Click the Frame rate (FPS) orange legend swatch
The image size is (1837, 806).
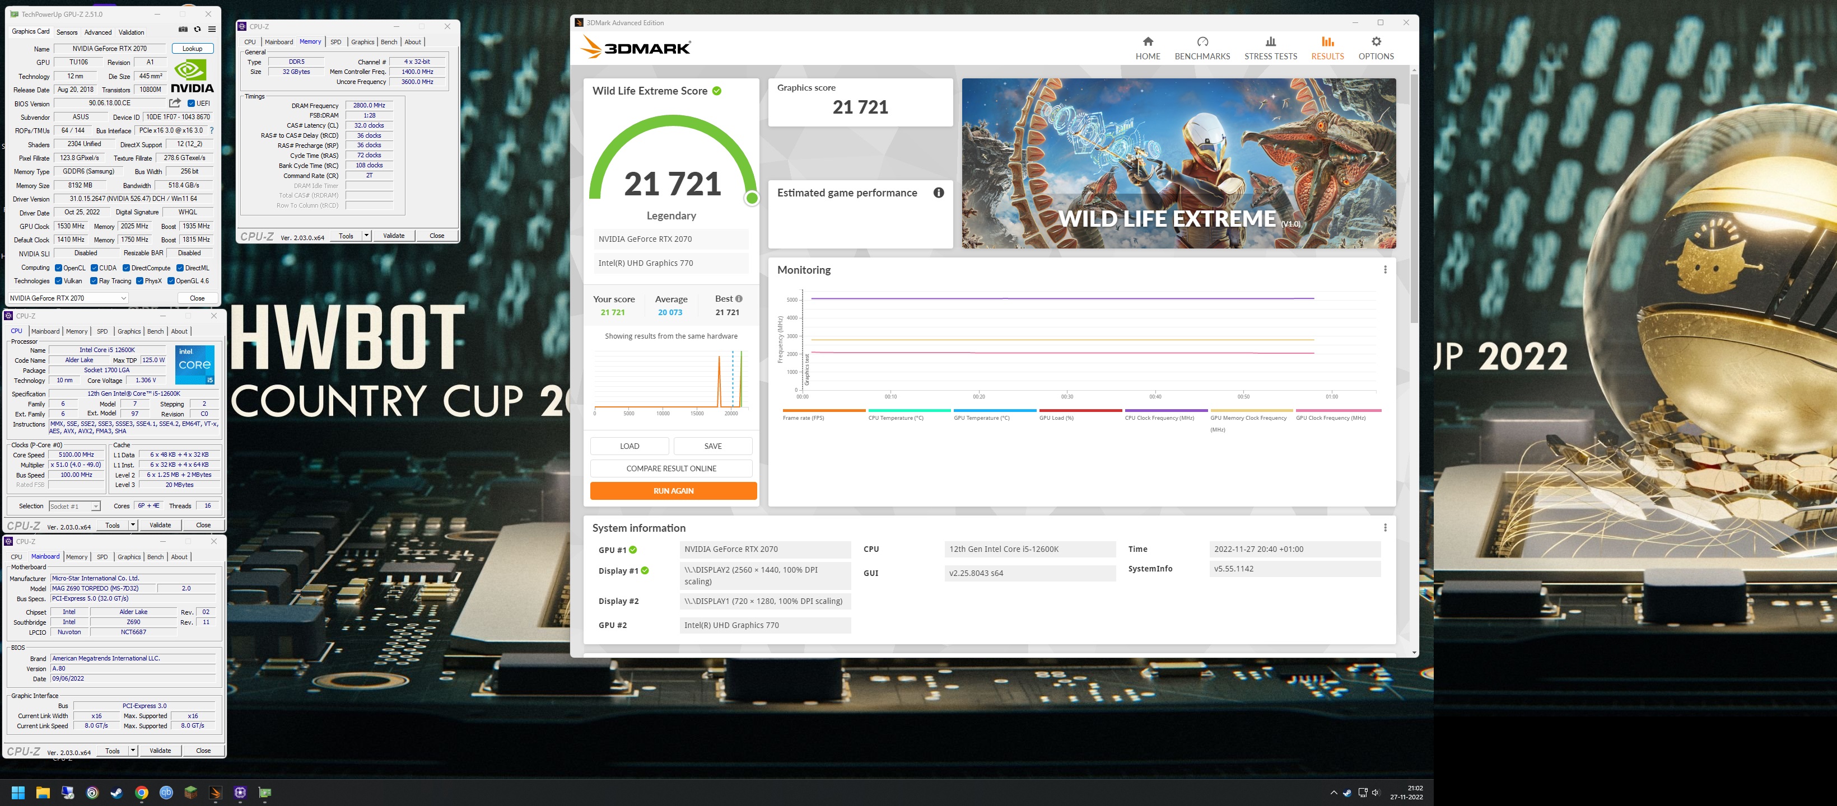click(x=824, y=410)
